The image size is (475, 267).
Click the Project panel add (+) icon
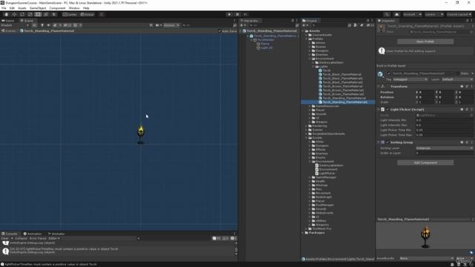coord(304,25)
